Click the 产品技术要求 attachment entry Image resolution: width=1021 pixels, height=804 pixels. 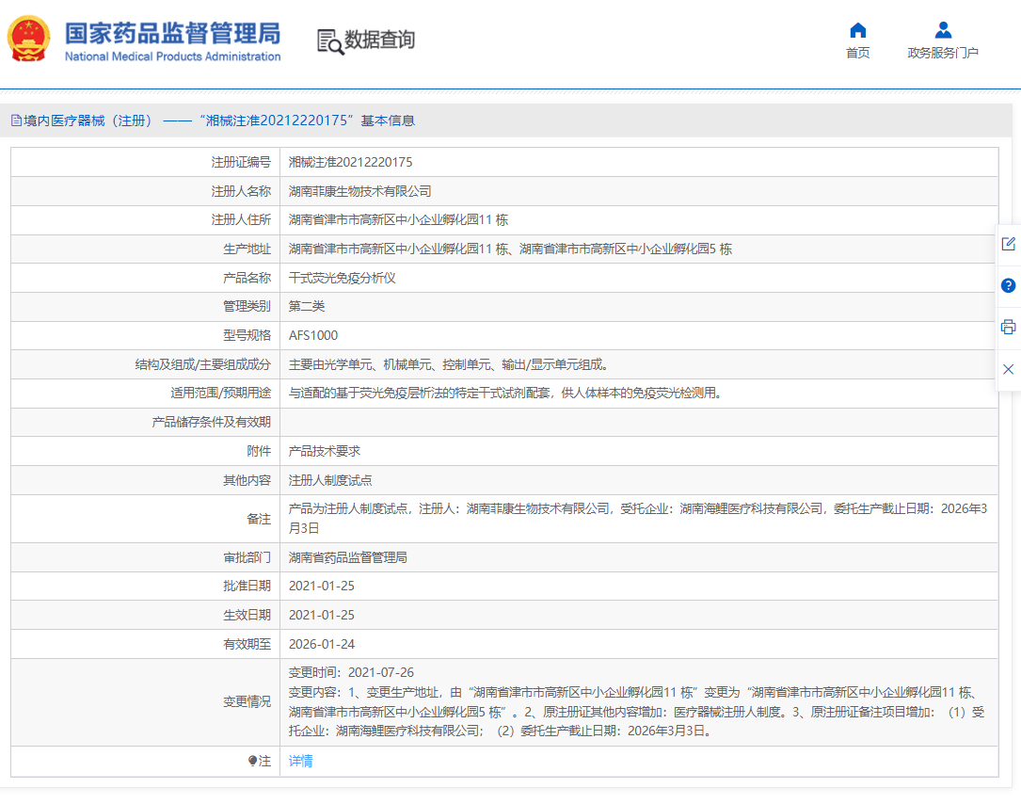(324, 452)
